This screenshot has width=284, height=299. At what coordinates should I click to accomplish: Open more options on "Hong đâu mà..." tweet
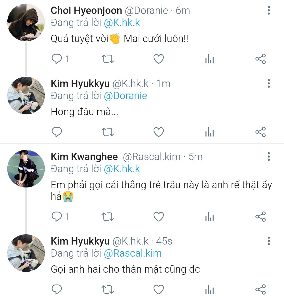coord(268,84)
